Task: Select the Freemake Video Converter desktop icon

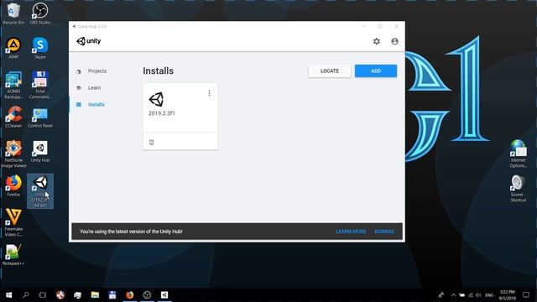Action: [x=13, y=223]
